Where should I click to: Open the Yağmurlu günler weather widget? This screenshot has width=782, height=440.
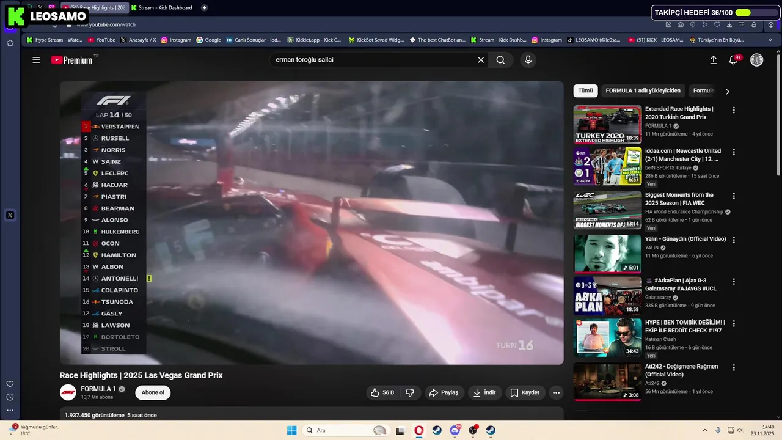coord(35,430)
